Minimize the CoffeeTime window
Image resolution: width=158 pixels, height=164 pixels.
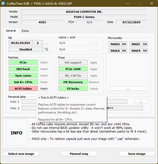tap(128, 3)
